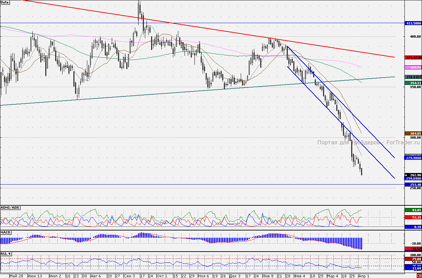Click the red 379.3735 trendline price tag
The height and width of the screenshot is (278, 422).
(413, 57)
